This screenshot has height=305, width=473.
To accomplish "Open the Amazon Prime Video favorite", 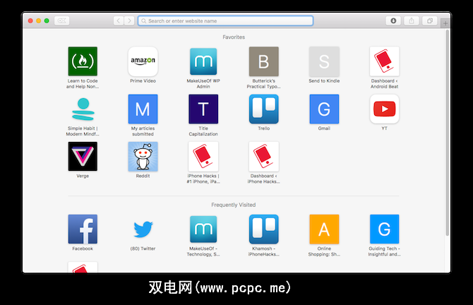I will click(143, 61).
